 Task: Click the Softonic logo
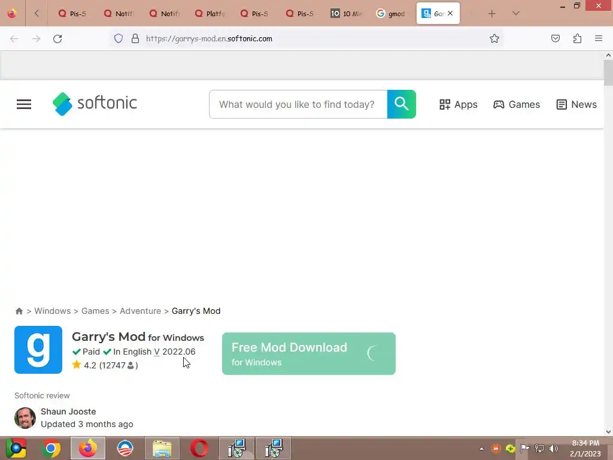point(95,104)
